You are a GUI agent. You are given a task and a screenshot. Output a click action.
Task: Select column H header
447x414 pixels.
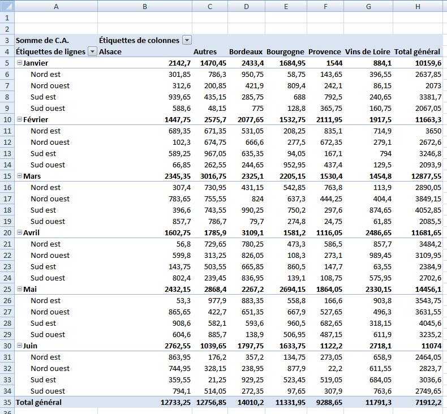(x=418, y=6)
